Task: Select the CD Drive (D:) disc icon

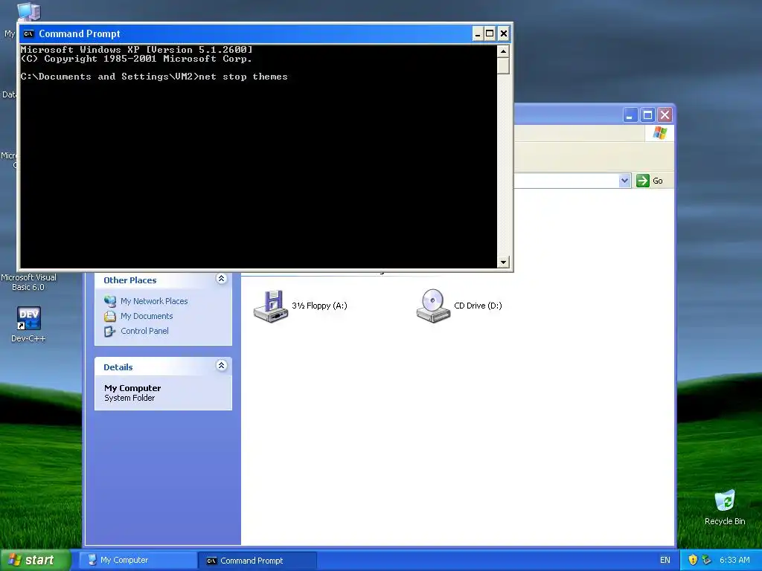Action: [434, 306]
